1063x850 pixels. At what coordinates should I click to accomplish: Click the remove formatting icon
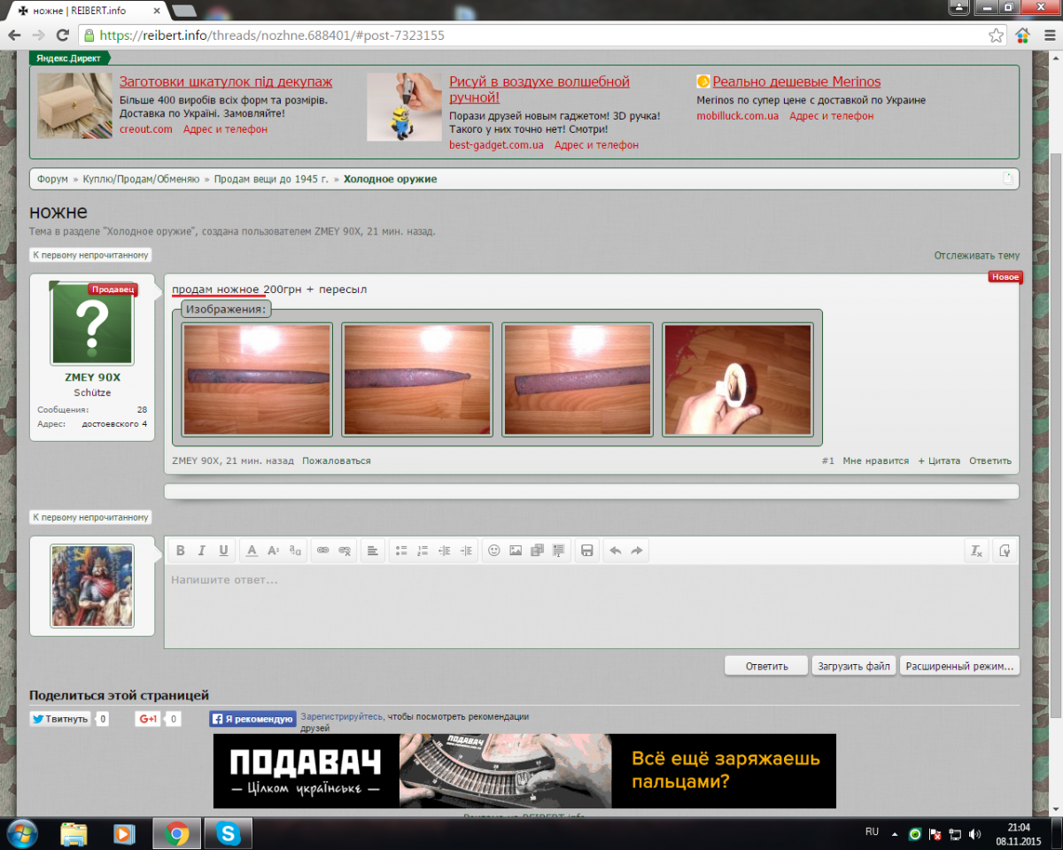click(976, 551)
